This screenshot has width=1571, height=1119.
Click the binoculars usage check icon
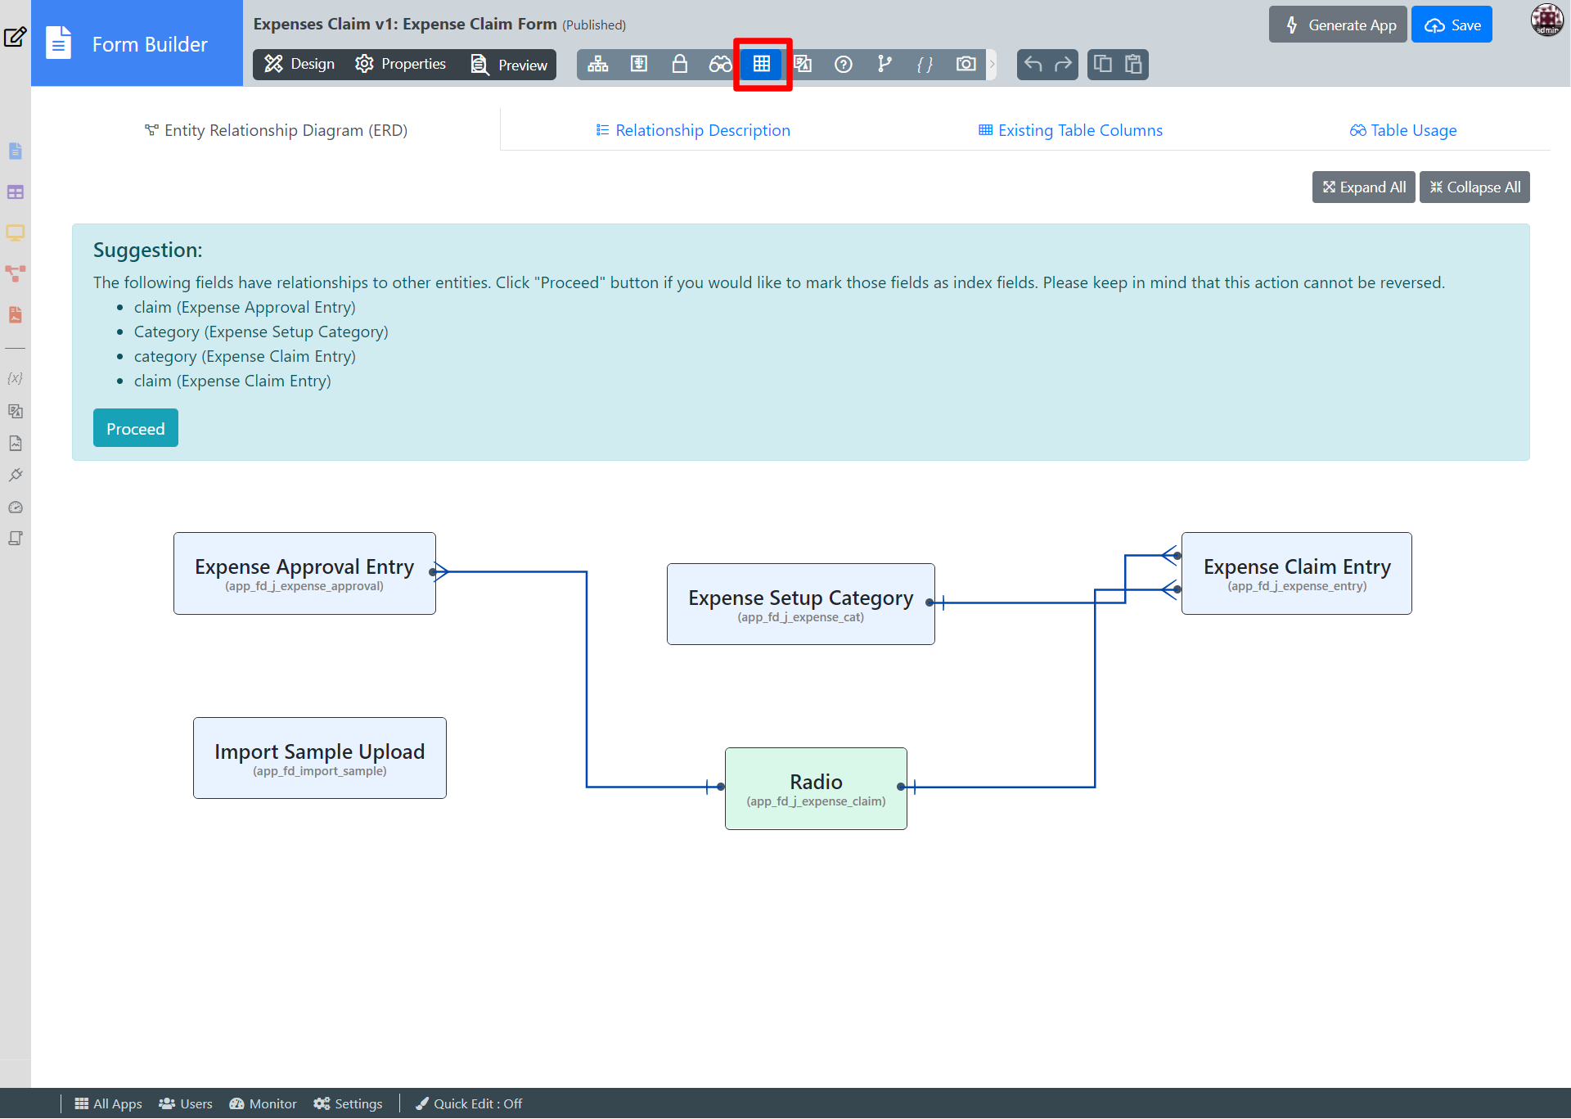720,64
